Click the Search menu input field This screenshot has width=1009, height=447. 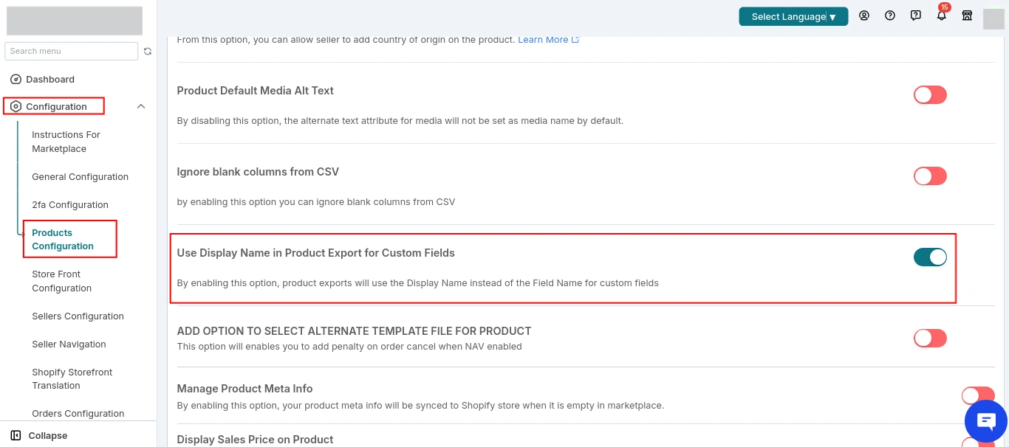click(x=71, y=51)
